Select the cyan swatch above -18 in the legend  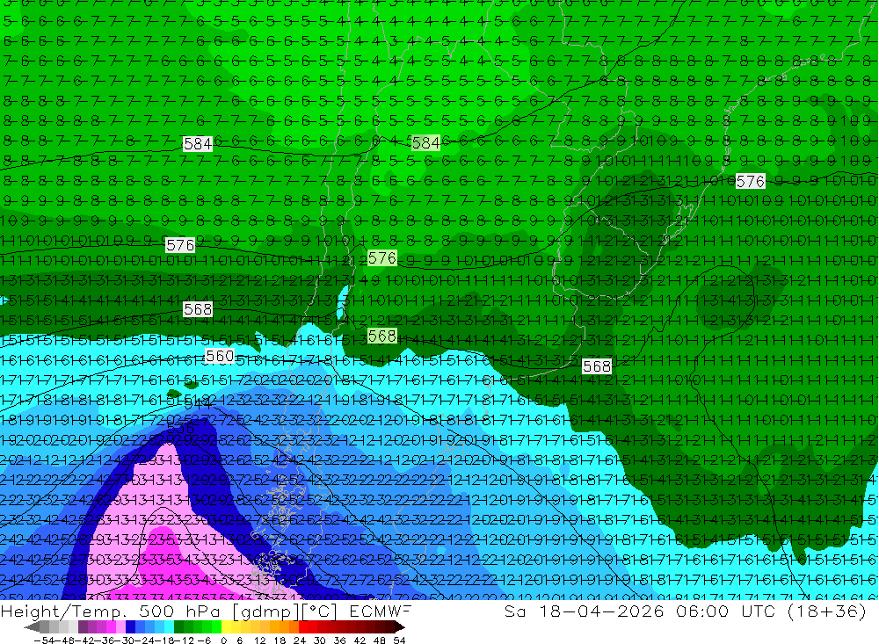tap(170, 627)
